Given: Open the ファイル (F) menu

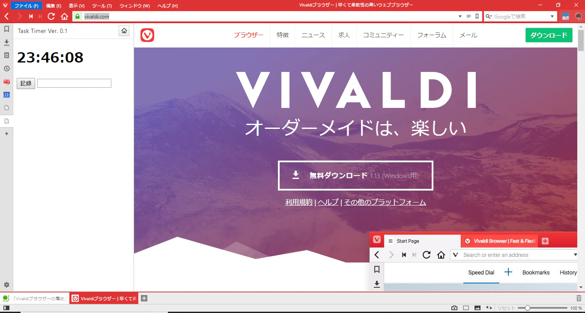Looking at the screenshot, I should (x=27, y=6).
